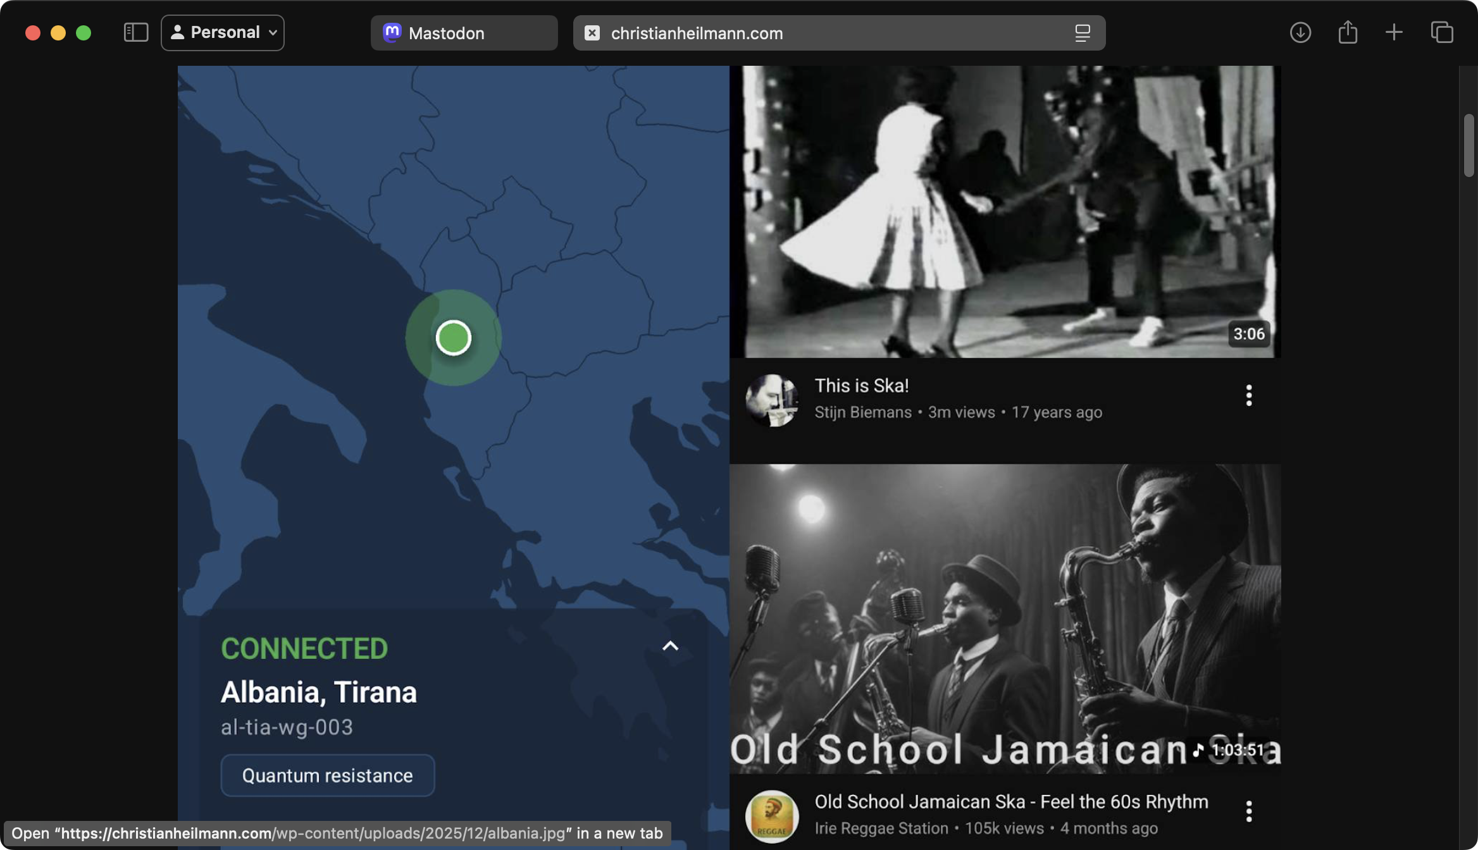Switch to the Mastodon tab
The image size is (1478, 850).
click(464, 33)
